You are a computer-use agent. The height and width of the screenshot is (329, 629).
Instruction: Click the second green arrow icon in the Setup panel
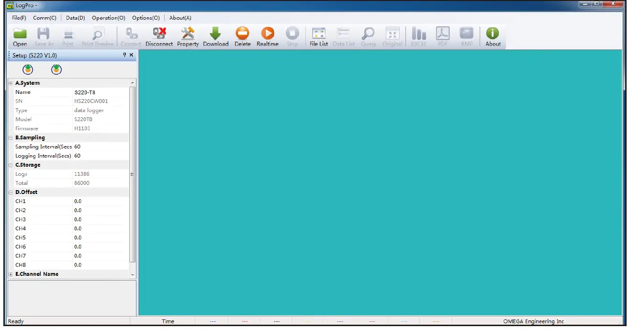(x=56, y=70)
